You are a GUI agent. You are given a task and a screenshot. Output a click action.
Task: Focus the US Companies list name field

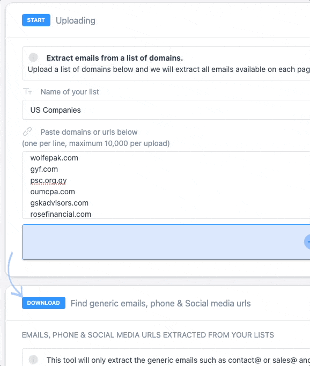pos(166,110)
